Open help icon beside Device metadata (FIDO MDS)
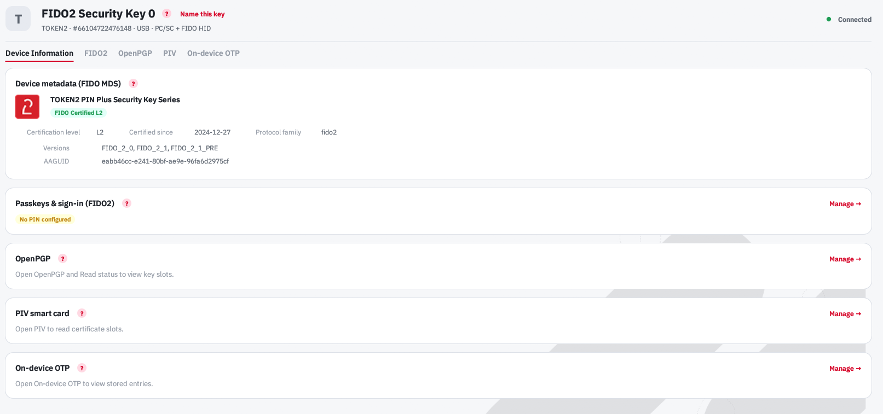Image resolution: width=883 pixels, height=414 pixels. coord(133,84)
